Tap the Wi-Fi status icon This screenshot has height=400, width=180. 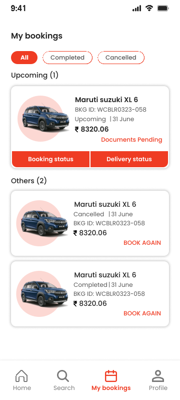click(x=149, y=8)
